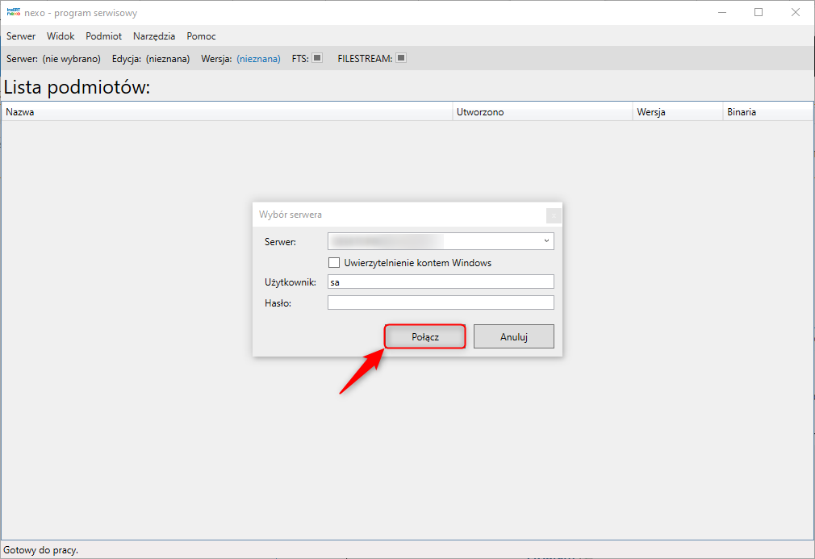Click the Połącz button
Screen dimensions: 815x559
pos(424,336)
